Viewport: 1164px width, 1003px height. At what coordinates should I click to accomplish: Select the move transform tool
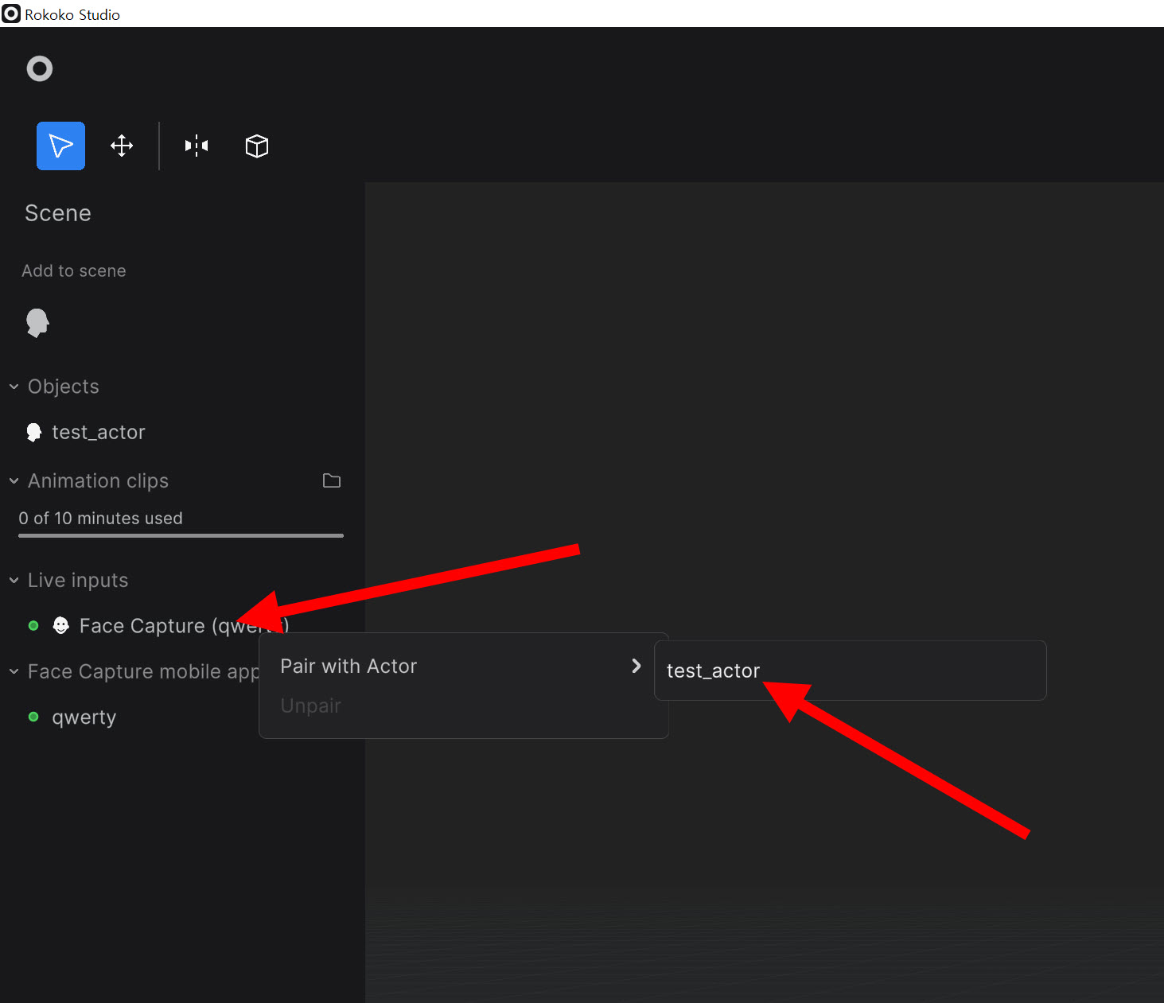(x=122, y=146)
